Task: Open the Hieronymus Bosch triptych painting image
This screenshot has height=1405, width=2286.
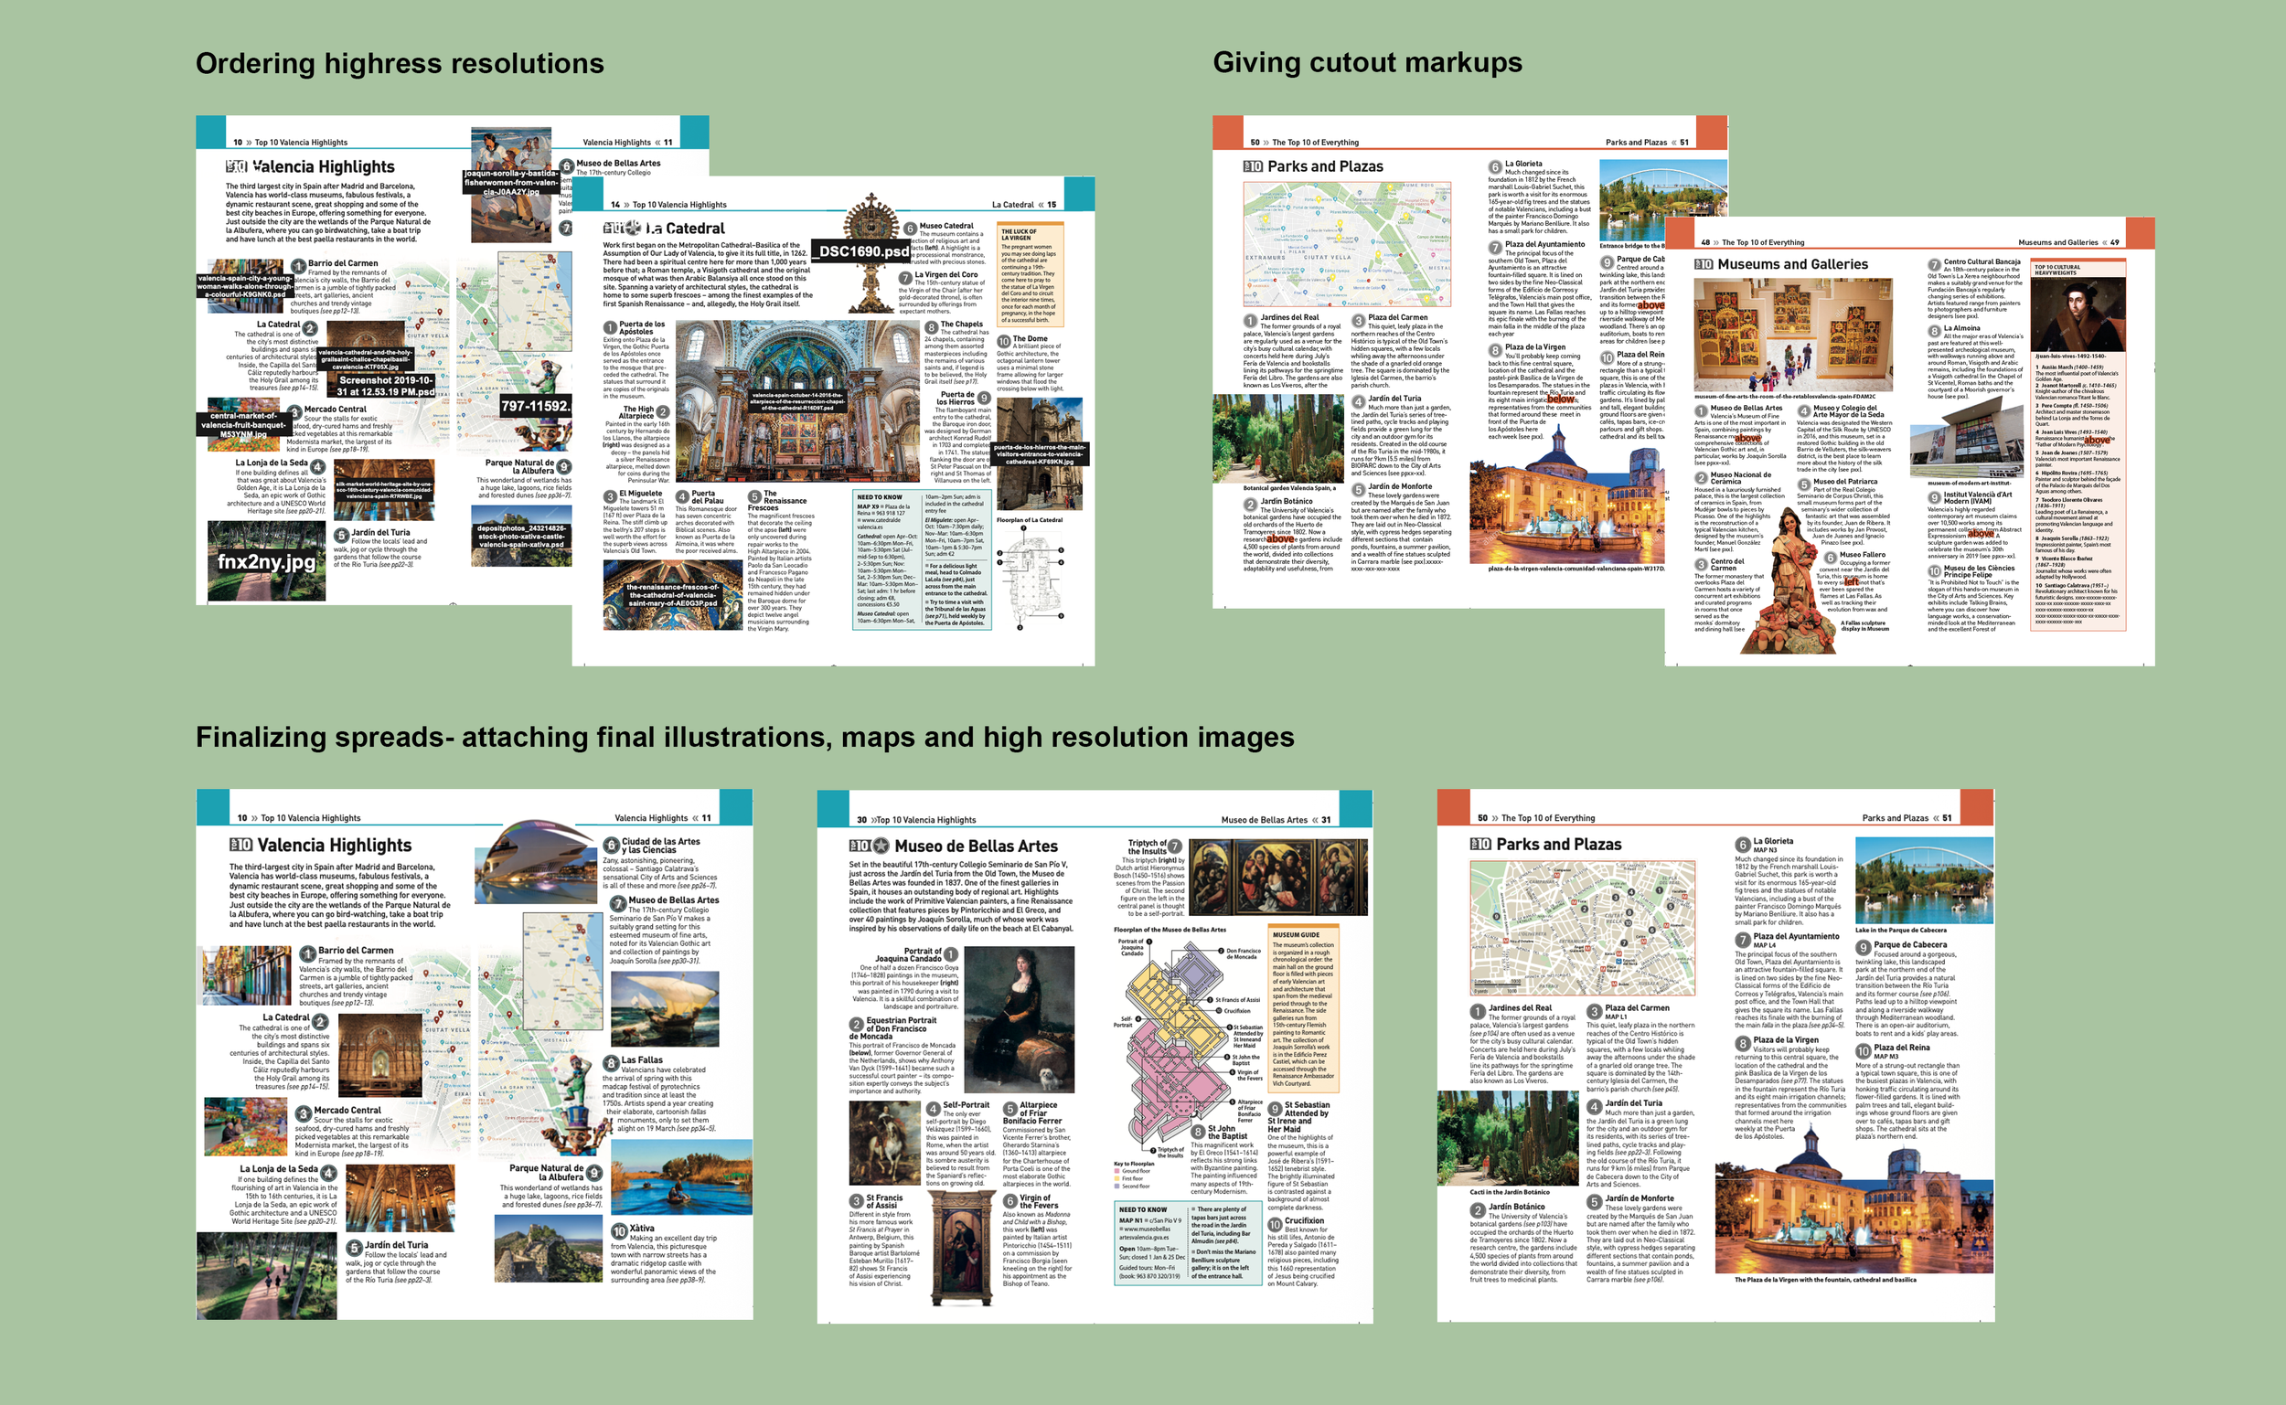Action: point(1277,878)
